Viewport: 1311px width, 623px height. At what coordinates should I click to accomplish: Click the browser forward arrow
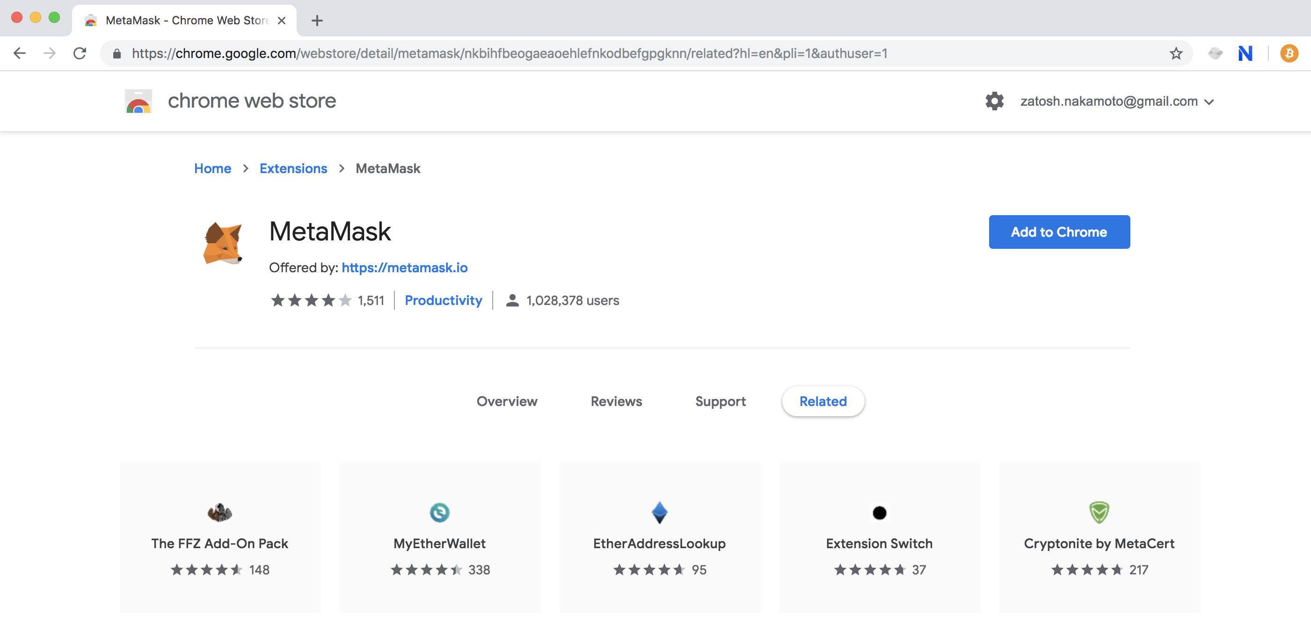[x=50, y=53]
